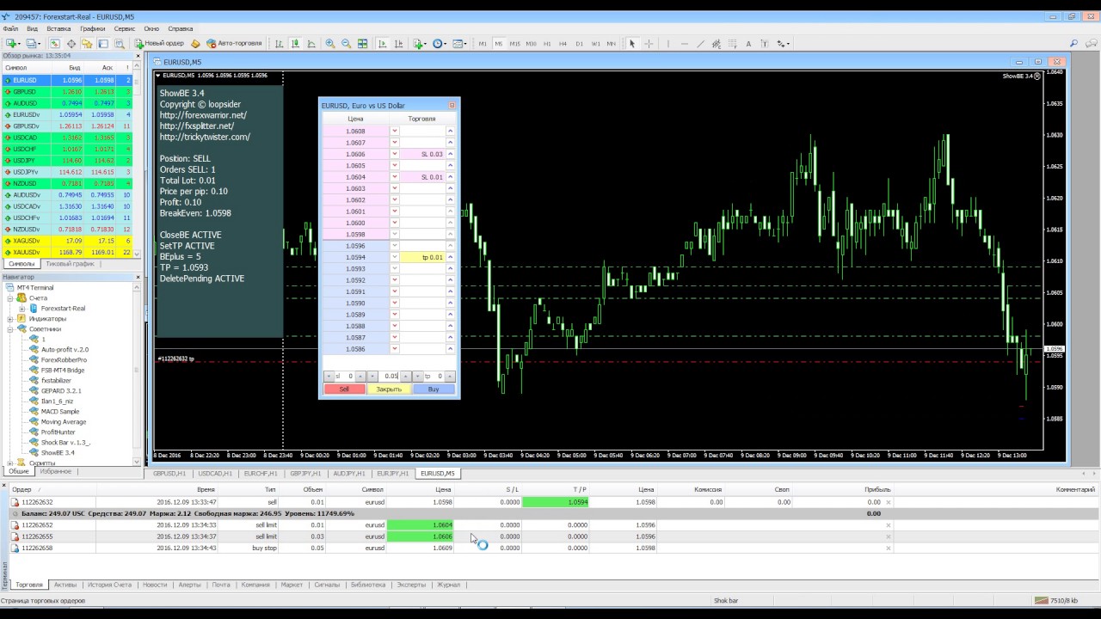The width and height of the screenshot is (1101, 619).
Task: Select the XAGUSDv row in Market Watch
Action: 67,241
